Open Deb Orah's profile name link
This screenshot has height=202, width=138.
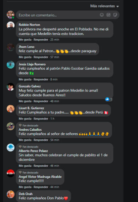(26, 194)
